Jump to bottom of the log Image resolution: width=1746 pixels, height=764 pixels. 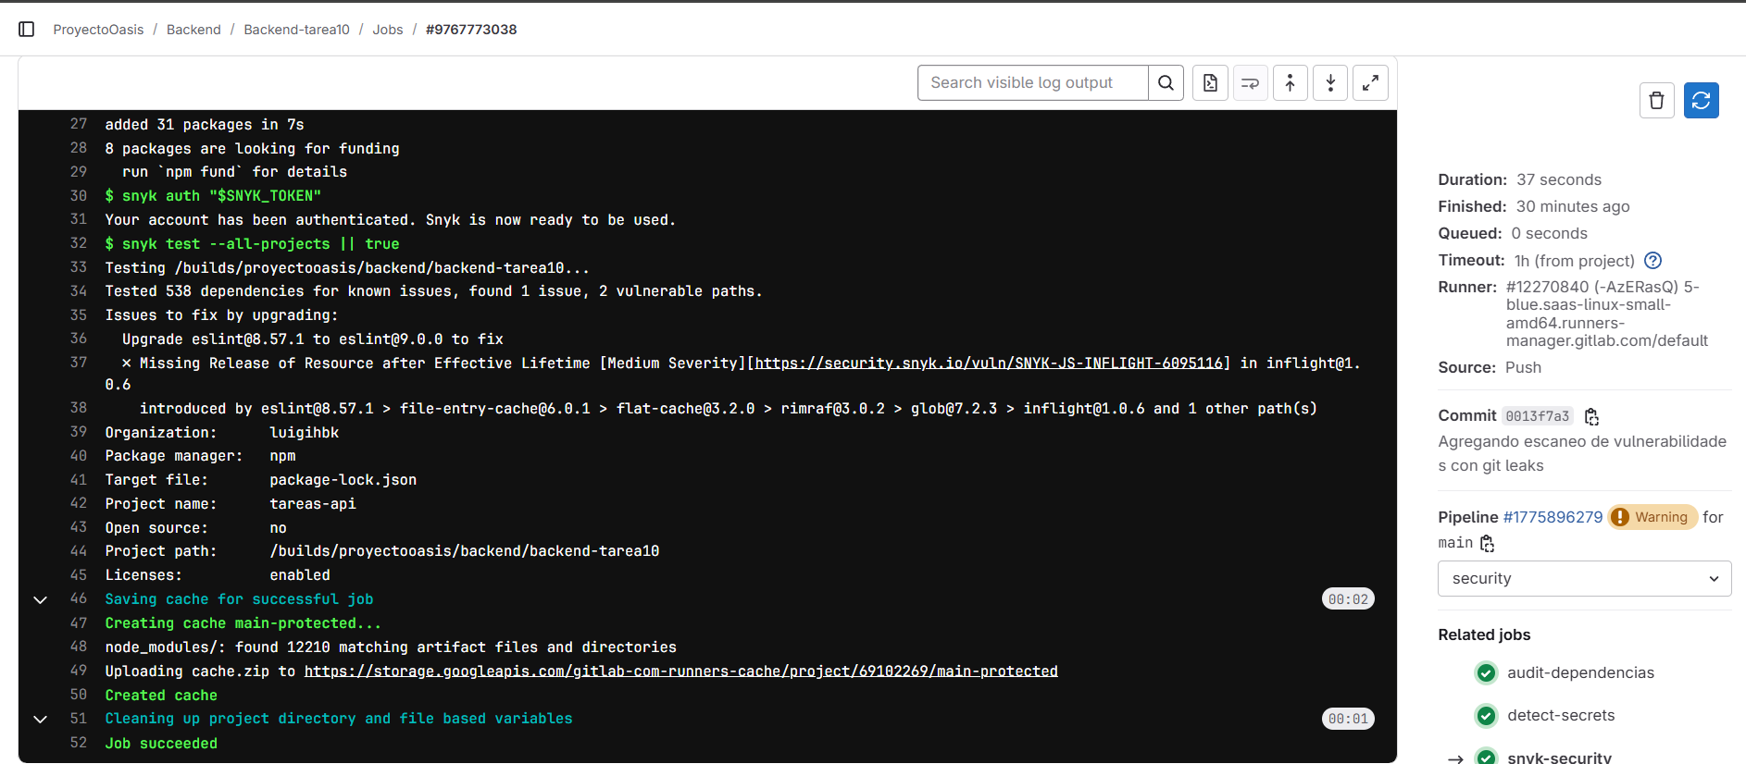tap(1330, 83)
